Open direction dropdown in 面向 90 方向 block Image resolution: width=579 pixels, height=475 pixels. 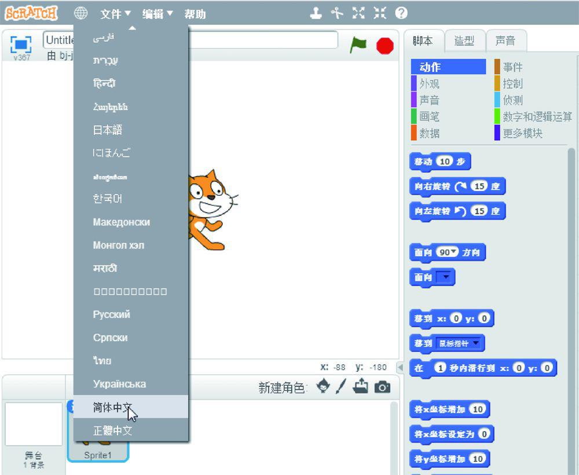click(454, 251)
